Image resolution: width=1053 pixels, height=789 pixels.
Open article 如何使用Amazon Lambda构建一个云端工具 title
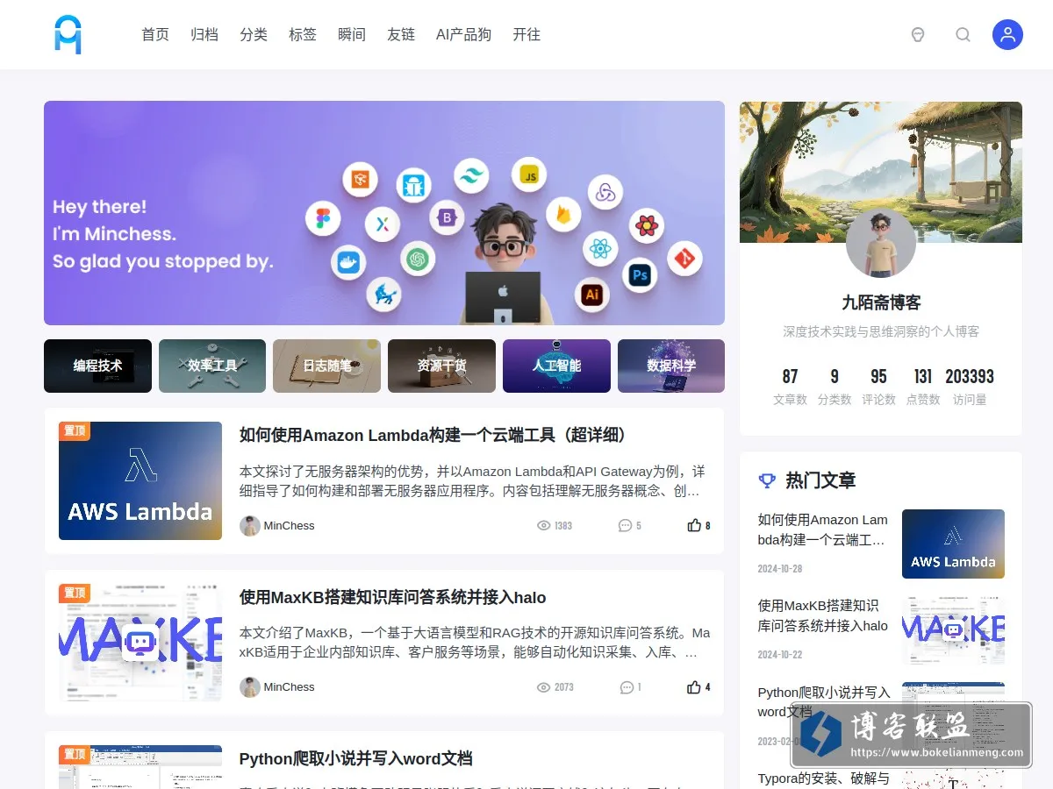[x=435, y=435]
